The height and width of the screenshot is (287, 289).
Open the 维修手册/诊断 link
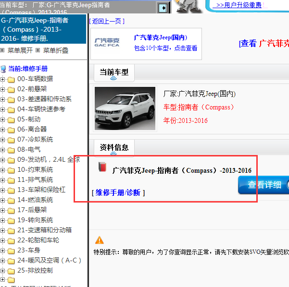(x=118, y=193)
